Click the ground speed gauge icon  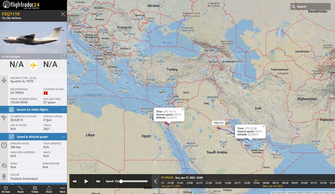pyautogui.click(x=4, y=145)
